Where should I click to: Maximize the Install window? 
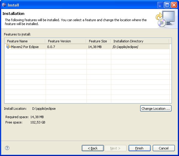[167, 5]
